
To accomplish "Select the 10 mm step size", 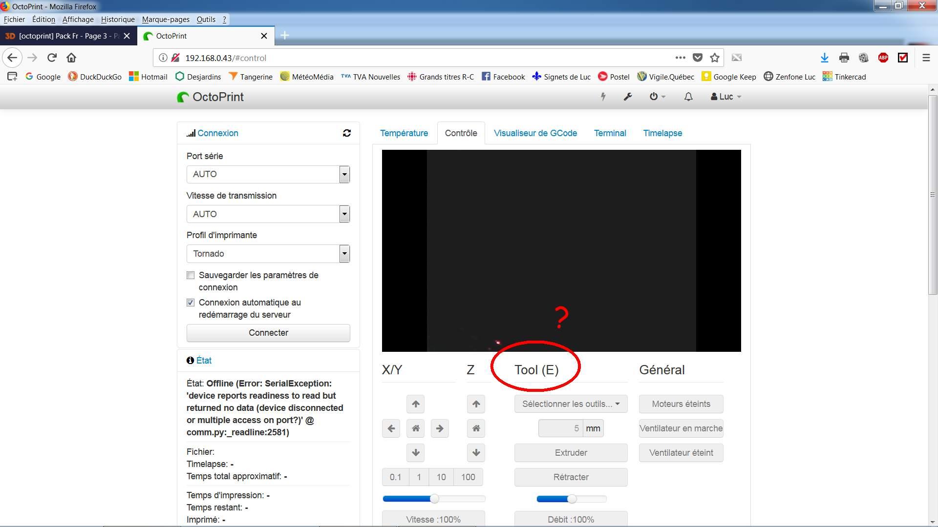I will tap(441, 477).
